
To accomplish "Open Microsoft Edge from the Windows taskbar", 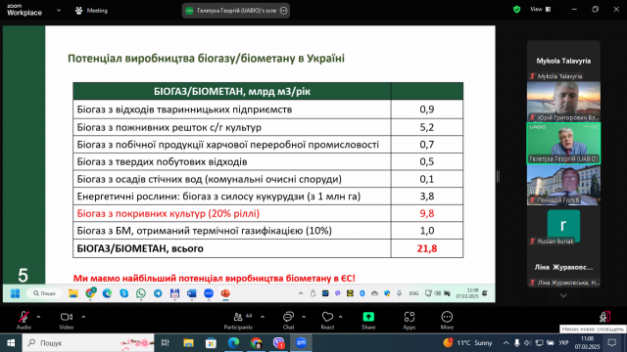I will (x=233, y=343).
